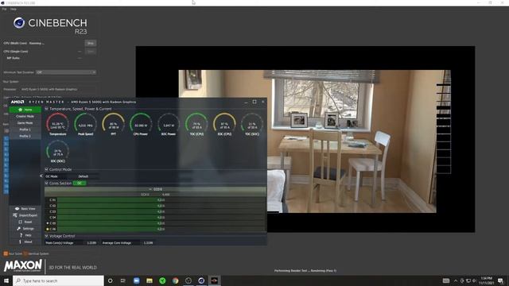Click the EDC (CPU) gauge

(224, 125)
